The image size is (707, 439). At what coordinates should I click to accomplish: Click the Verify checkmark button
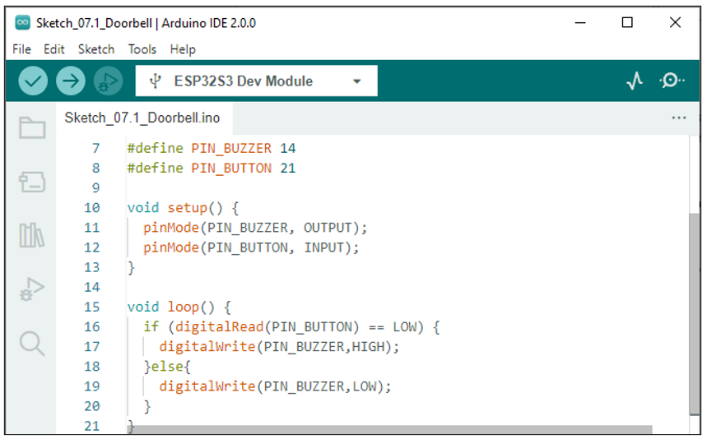pyautogui.click(x=33, y=81)
